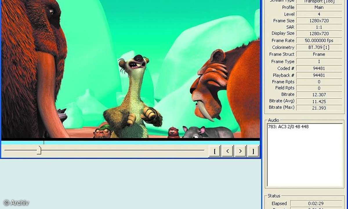Click the '[' mark-in button
348x209 pixels.
point(215,151)
